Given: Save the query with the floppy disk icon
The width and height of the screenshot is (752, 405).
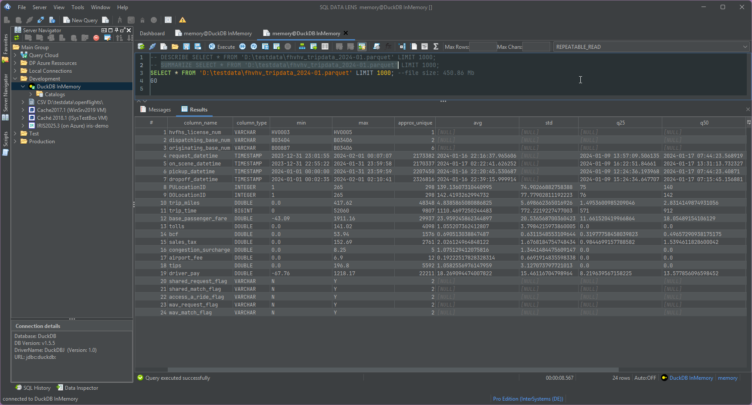Looking at the screenshot, I should pos(186,47).
